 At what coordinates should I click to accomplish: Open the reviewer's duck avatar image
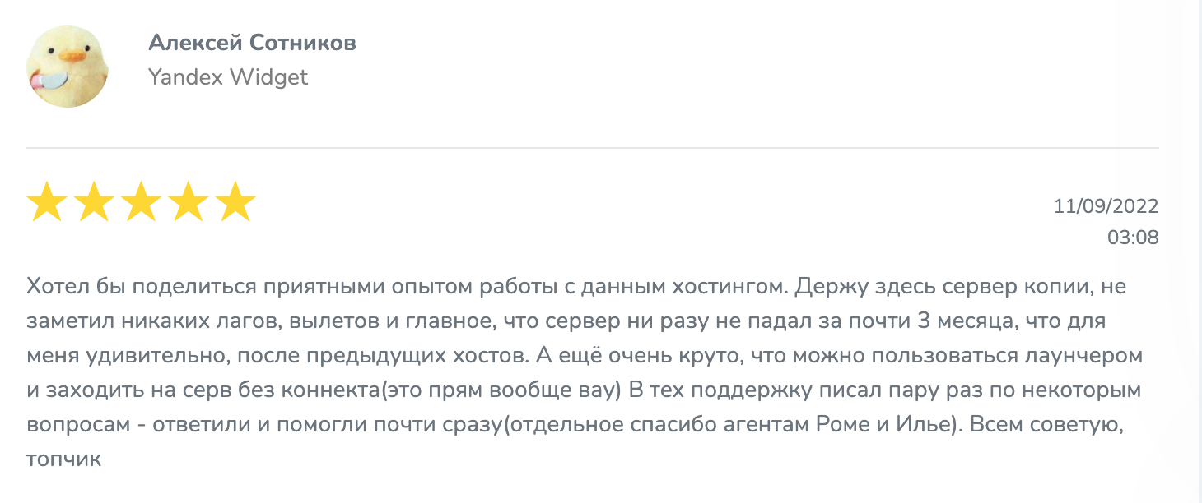[x=68, y=66]
